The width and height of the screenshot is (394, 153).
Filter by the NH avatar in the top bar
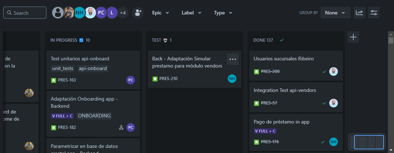coord(79,13)
